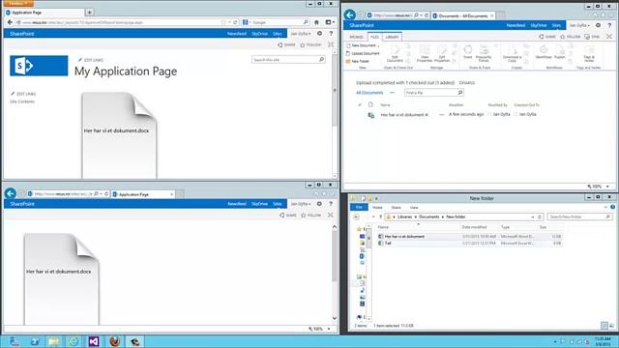619x348 pixels.
Task: Select the Application Page tab in the lower IE window
Action: 143,194
